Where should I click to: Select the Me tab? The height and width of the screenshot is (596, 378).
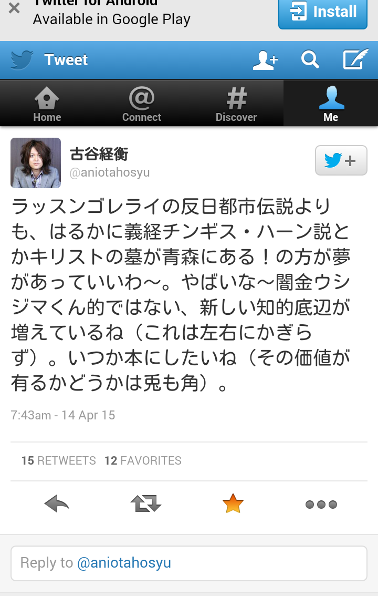(x=331, y=104)
